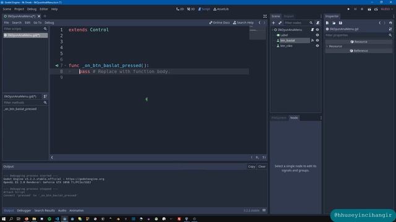This screenshot has width=396, height=222.
Task: Select IlkOyunAnaMenu.gd in the script list
Action: point(25,35)
